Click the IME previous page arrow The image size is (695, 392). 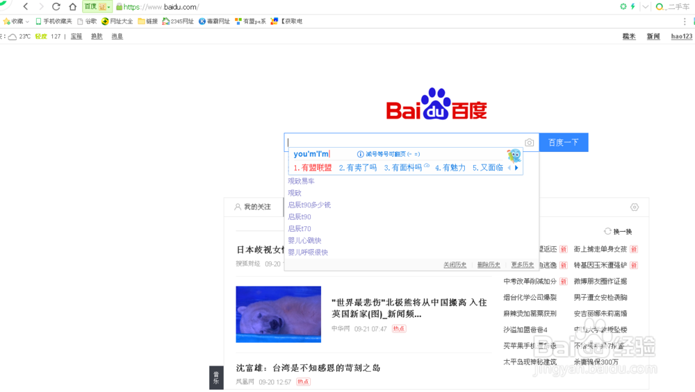(x=509, y=168)
